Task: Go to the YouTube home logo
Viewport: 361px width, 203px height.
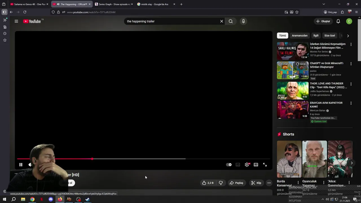Action: coord(32,21)
